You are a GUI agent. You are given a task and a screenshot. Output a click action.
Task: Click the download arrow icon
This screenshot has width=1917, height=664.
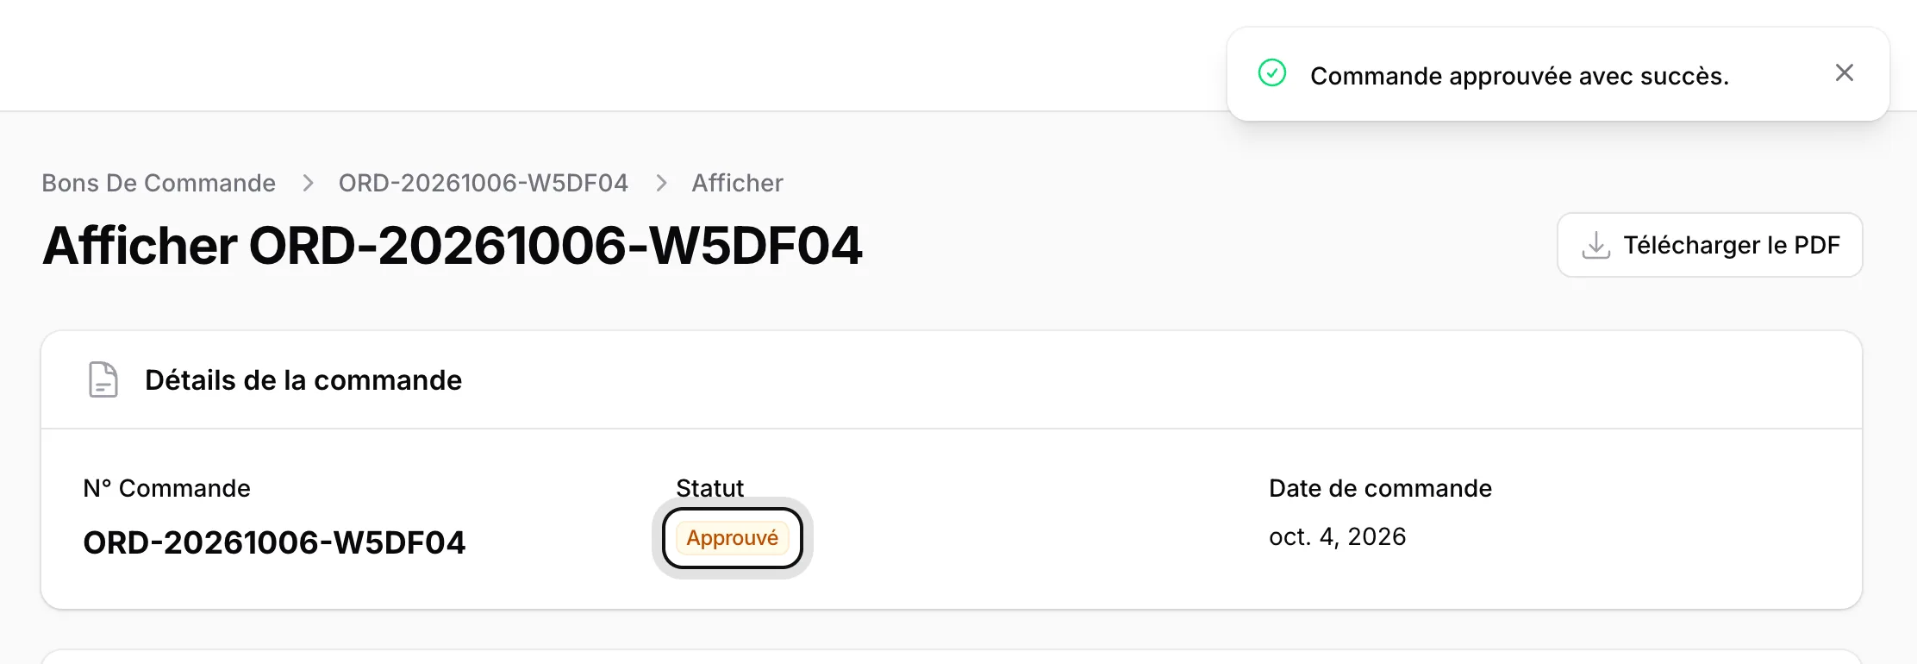[x=1595, y=245]
